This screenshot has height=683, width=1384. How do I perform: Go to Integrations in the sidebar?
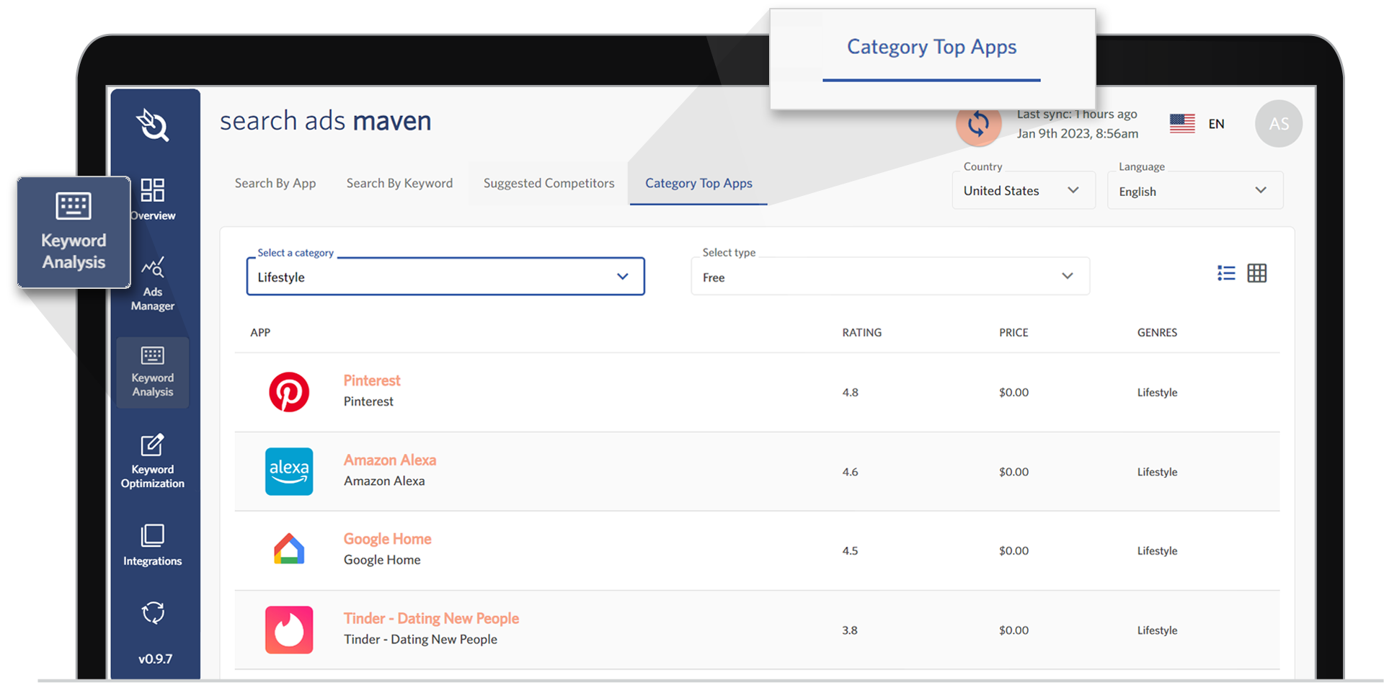point(153,545)
